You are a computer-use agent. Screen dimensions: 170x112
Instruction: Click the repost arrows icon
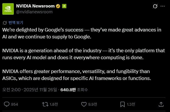point(45,104)
